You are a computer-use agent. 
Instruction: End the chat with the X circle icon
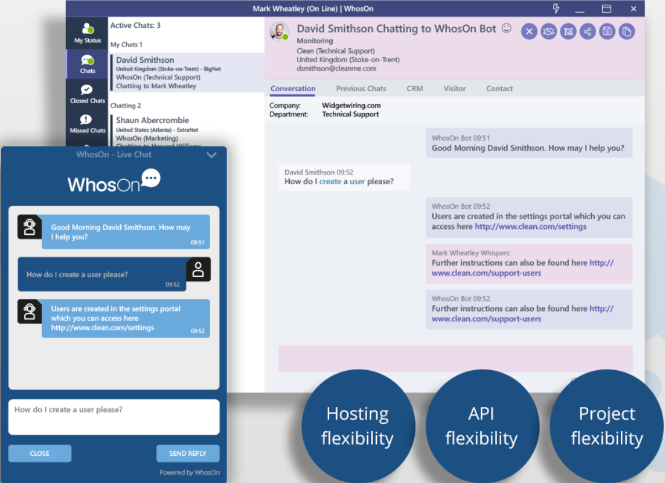coord(529,31)
